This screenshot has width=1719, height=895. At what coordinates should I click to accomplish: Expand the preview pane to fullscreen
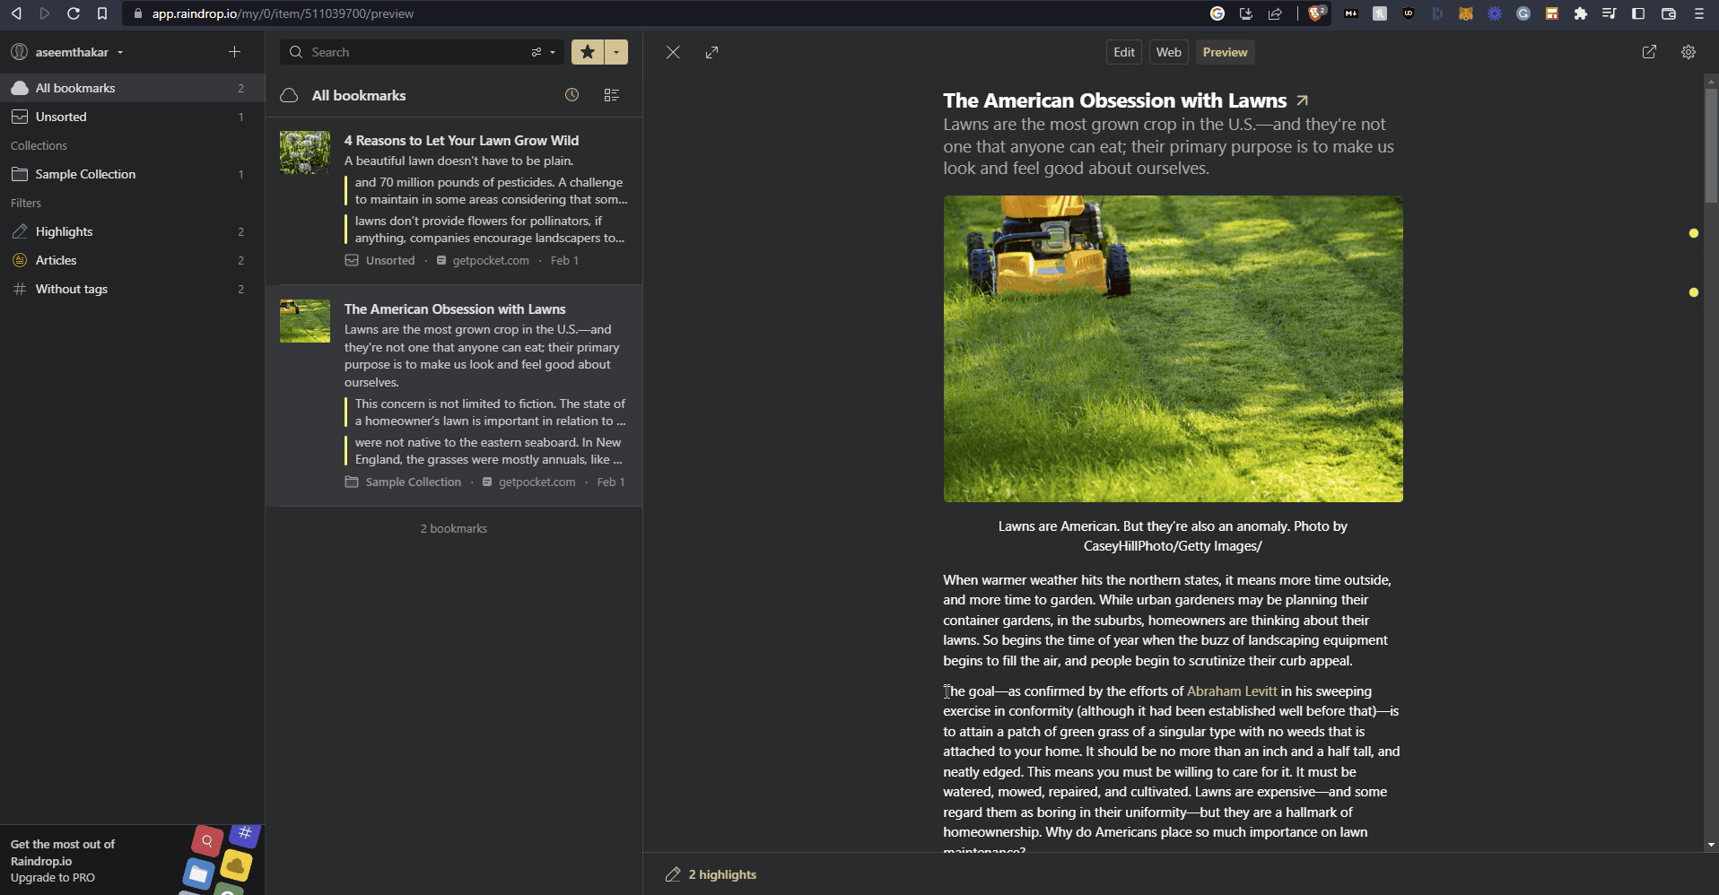tap(711, 52)
